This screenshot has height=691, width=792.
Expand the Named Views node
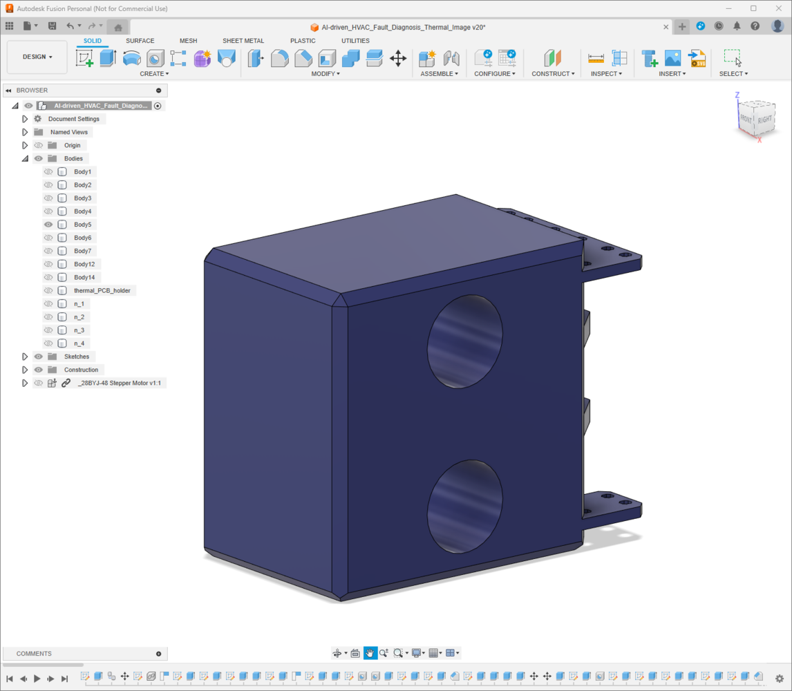[25, 132]
